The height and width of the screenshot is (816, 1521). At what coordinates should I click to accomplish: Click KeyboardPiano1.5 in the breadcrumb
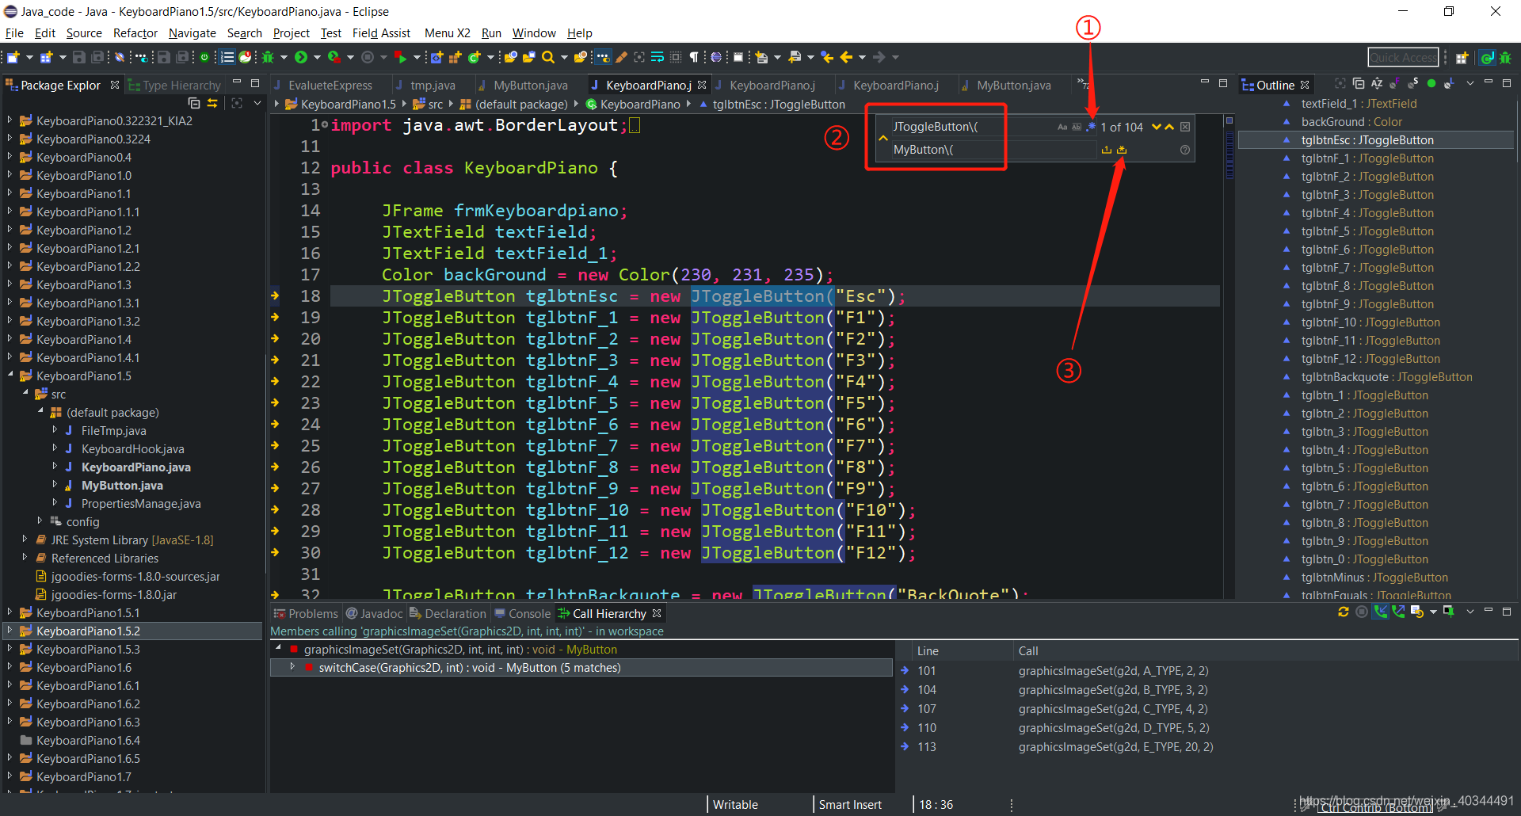pyautogui.click(x=341, y=104)
